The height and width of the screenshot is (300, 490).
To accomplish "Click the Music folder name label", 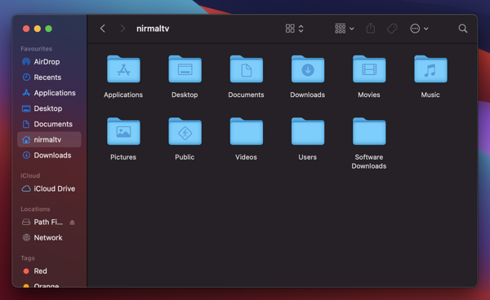I will tap(430, 95).
